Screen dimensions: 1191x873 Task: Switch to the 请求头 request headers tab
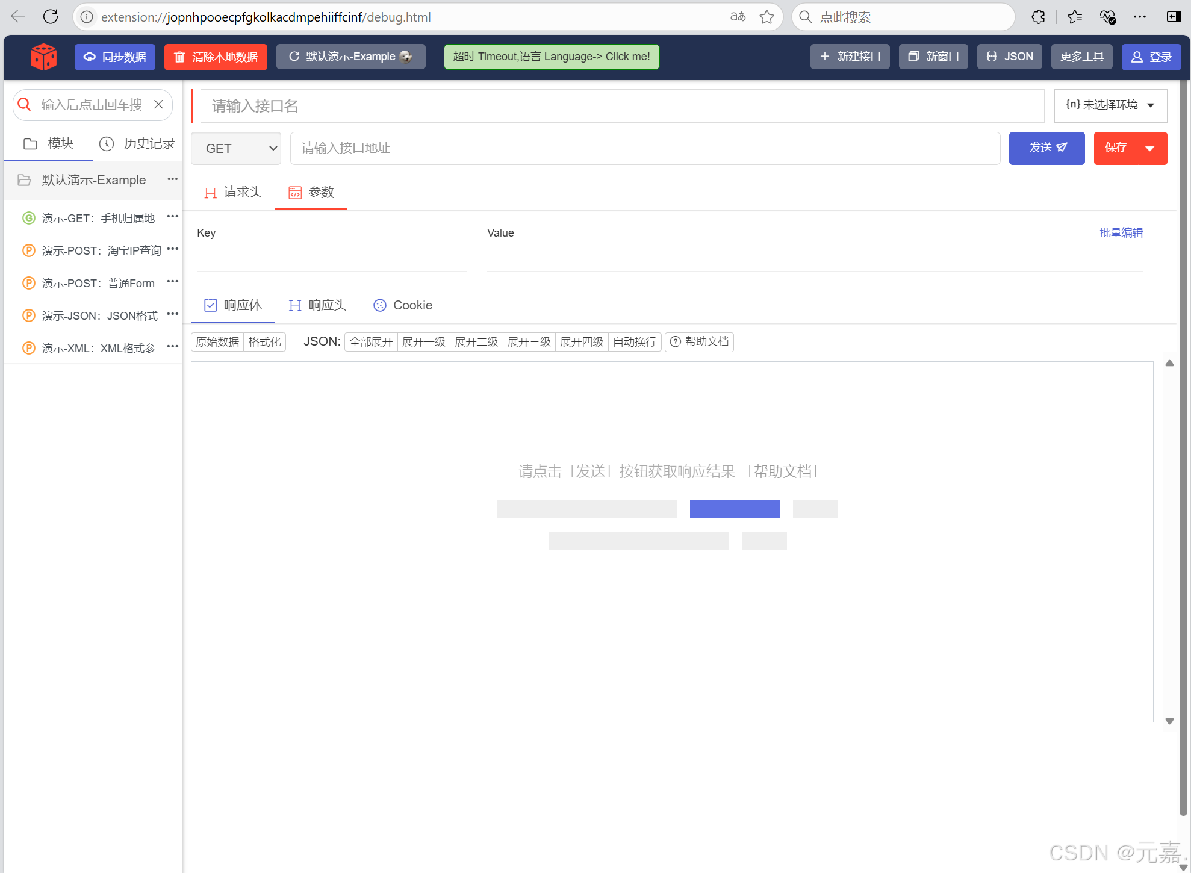tap(233, 193)
